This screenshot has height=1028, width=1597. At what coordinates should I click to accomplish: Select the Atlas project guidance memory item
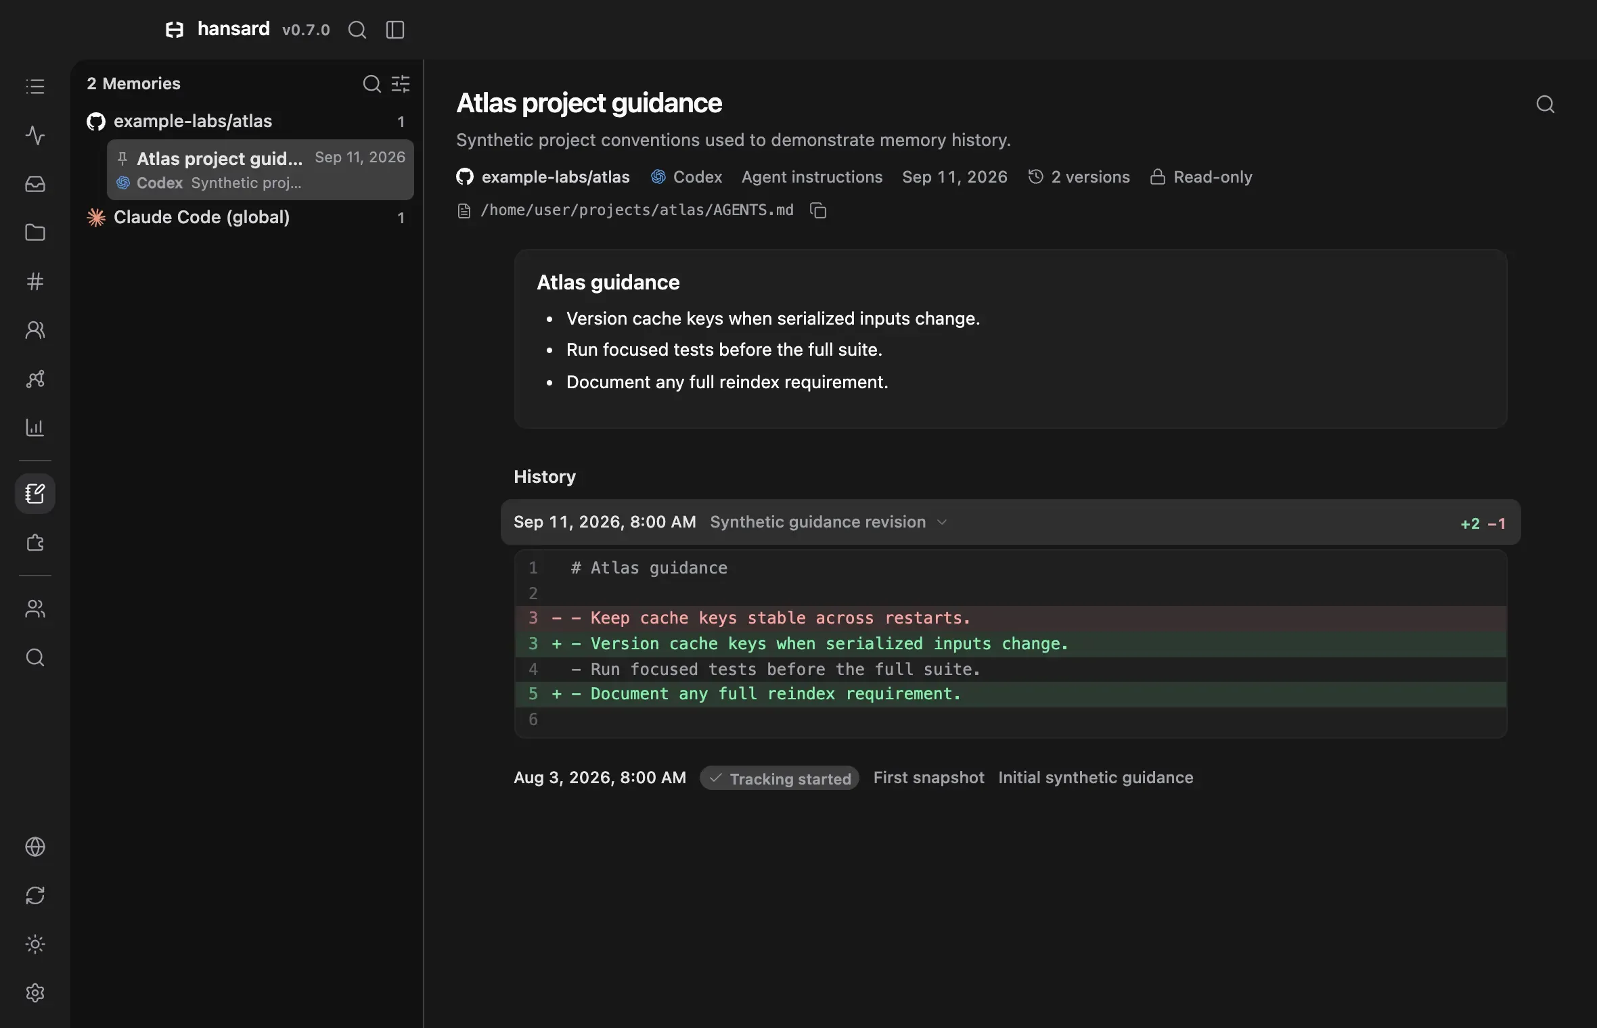click(x=261, y=170)
